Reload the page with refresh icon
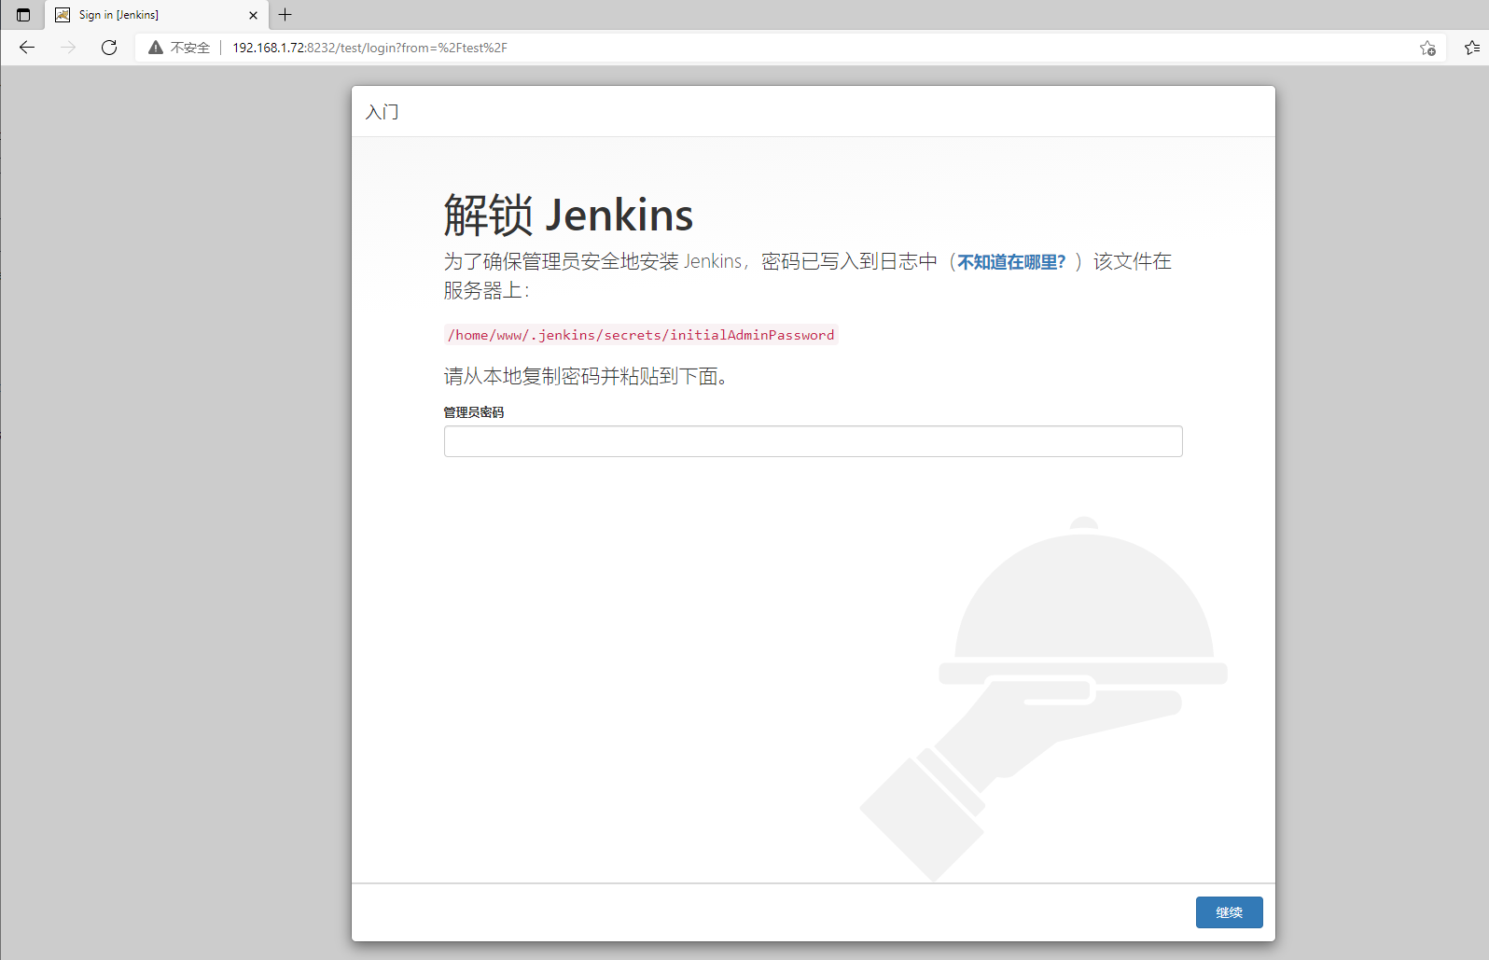Image resolution: width=1489 pixels, height=960 pixels. pyautogui.click(x=109, y=48)
